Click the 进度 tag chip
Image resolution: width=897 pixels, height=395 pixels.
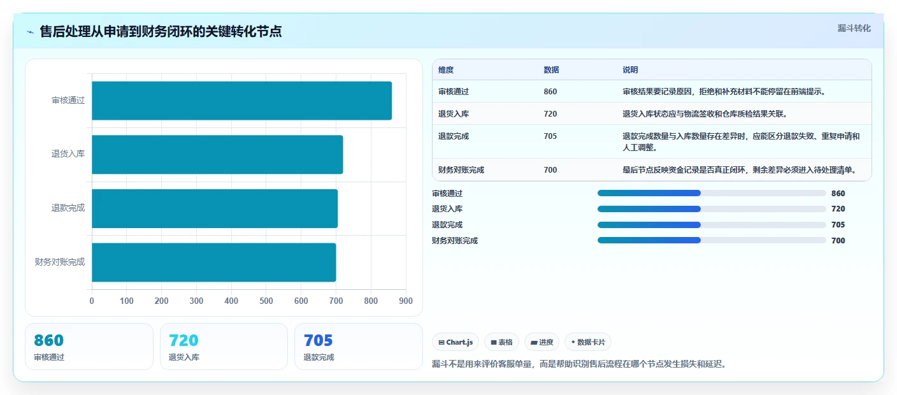pos(542,342)
